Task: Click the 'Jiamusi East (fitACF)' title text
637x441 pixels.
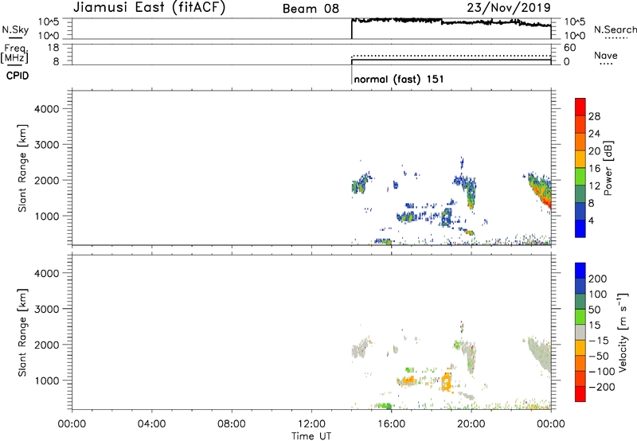Action: pos(149,7)
